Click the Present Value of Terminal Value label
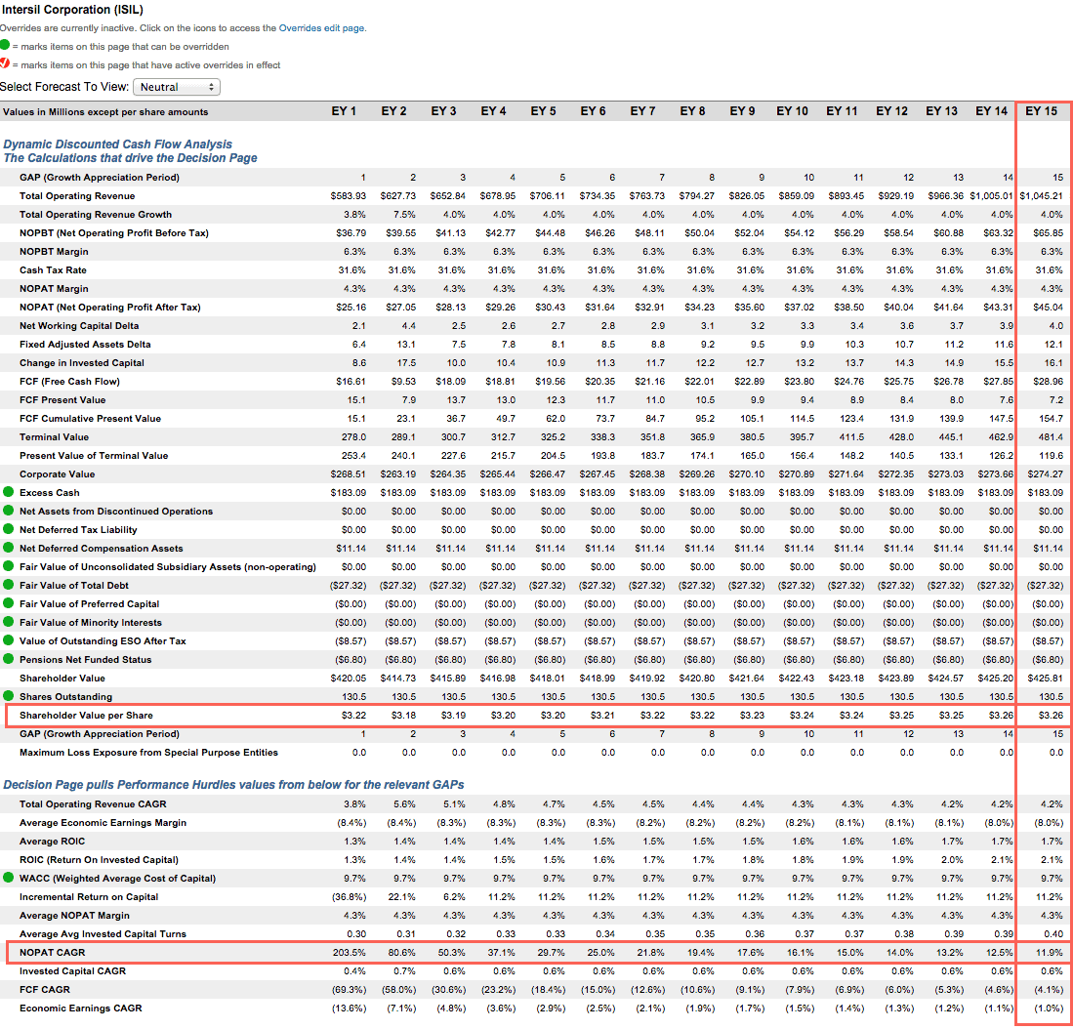 (94, 456)
